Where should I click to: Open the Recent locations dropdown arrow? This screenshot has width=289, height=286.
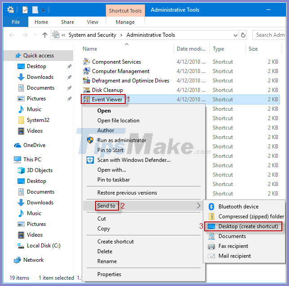pos(35,35)
